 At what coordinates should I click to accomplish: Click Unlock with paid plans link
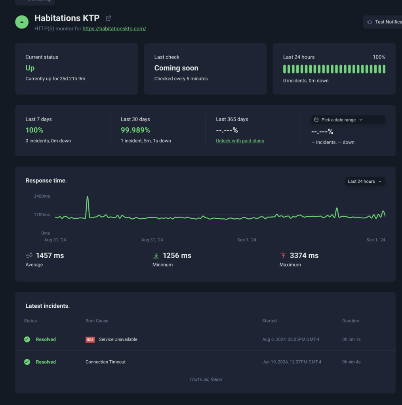point(240,141)
